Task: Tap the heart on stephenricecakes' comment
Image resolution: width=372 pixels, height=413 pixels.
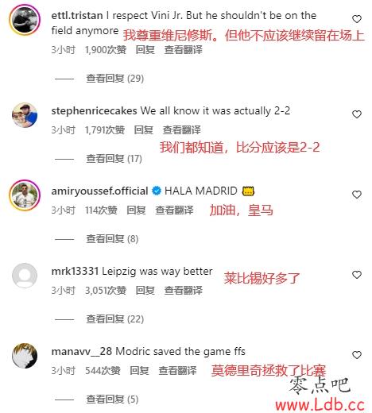Action: tap(357, 114)
